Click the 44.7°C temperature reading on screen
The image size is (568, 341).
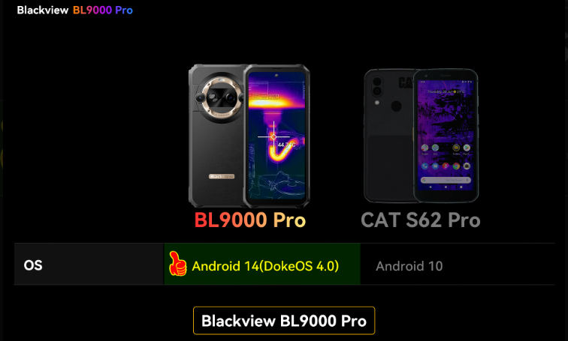(x=286, y=145)
